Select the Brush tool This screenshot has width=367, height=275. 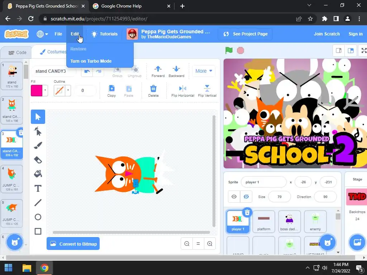[38, 145]
